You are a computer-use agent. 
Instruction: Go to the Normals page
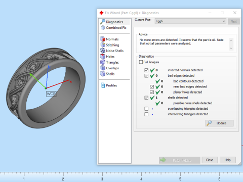pos(112,39)
